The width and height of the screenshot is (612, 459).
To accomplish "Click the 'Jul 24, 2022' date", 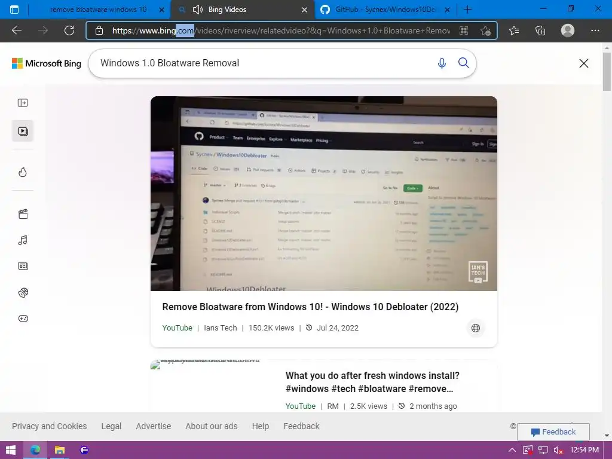I will coord(337,328).
